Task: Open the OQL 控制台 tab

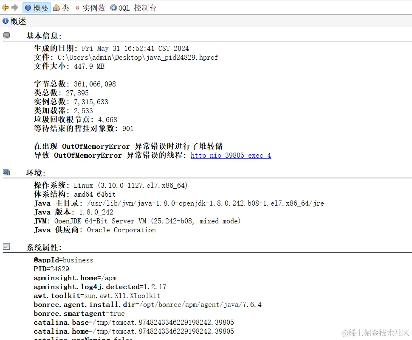Action: tap(133, 8)
